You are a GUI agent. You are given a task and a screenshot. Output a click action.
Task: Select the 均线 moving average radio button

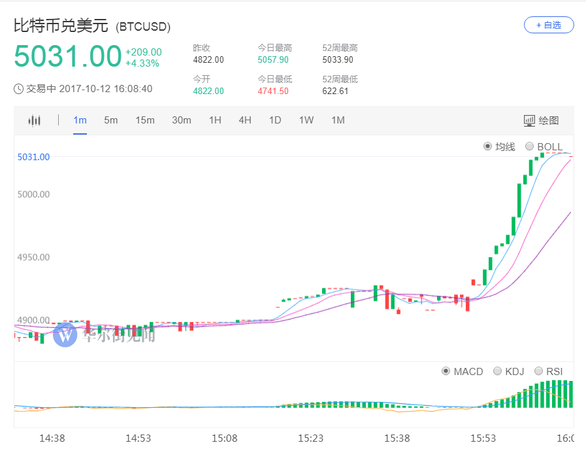click(487, 146)
